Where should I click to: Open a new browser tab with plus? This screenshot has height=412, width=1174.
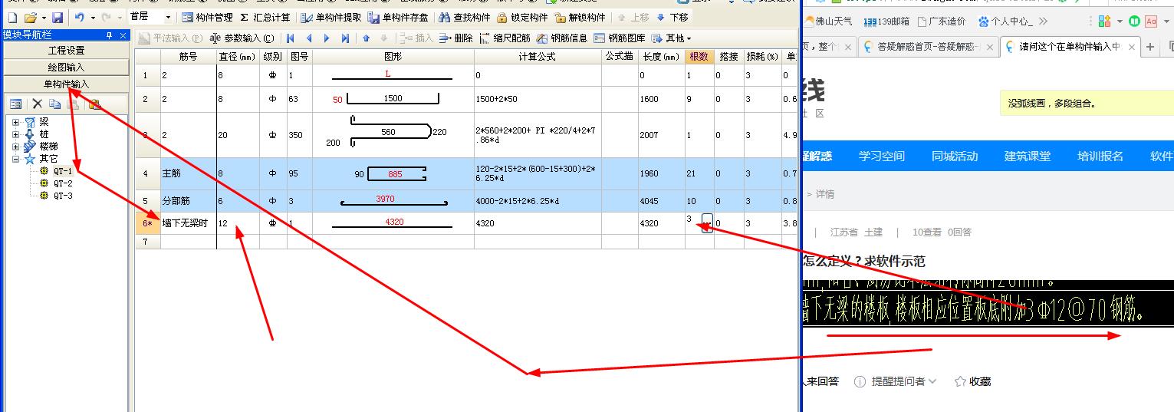click(1150, 47)
